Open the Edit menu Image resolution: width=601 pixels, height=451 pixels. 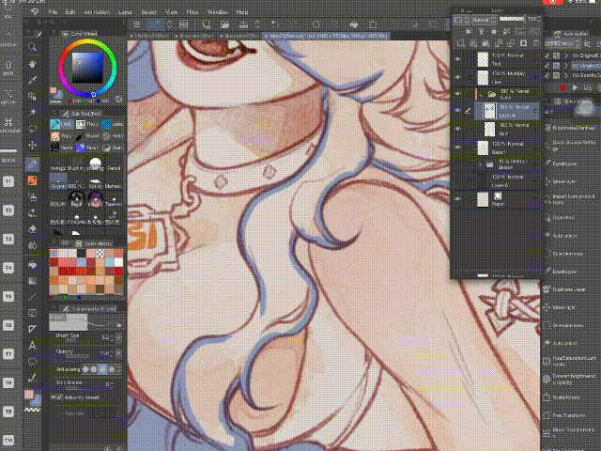point(69,12)
